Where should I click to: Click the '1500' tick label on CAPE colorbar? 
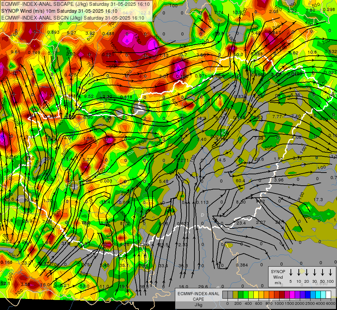coord(290,303)
